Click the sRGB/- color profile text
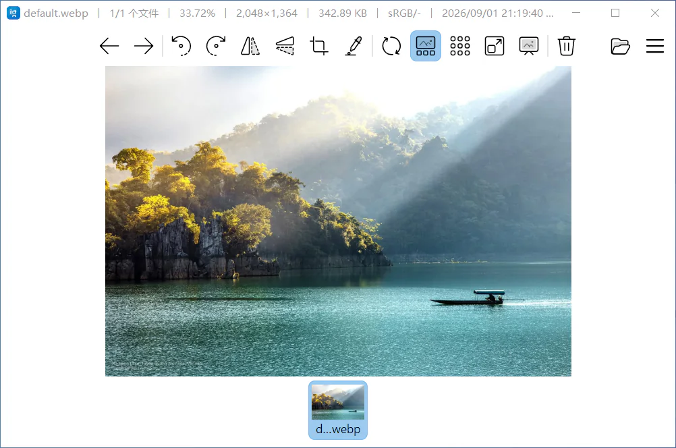The image size is (676, 448). click(x=404, y=13)
